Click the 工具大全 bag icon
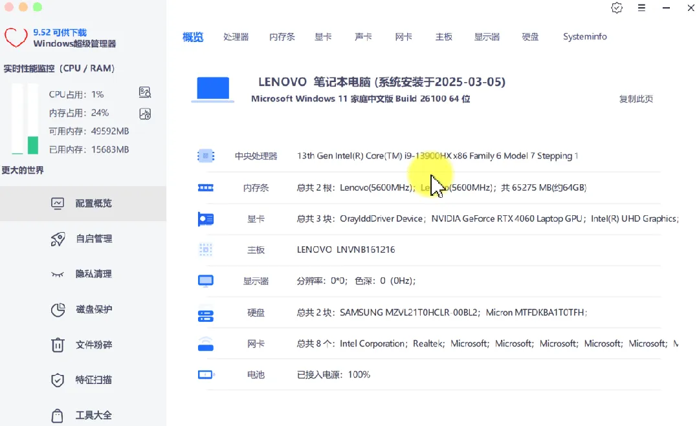The width and height of the screenshot is (699, 426). click(58, 415)
